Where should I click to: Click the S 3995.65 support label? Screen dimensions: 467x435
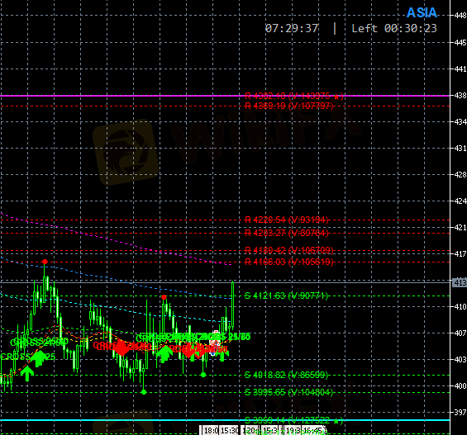(x=288, y=392)
